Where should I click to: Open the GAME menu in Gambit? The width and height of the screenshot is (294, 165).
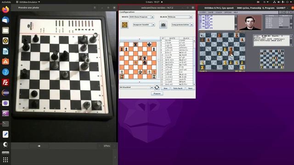click(210, 12)
